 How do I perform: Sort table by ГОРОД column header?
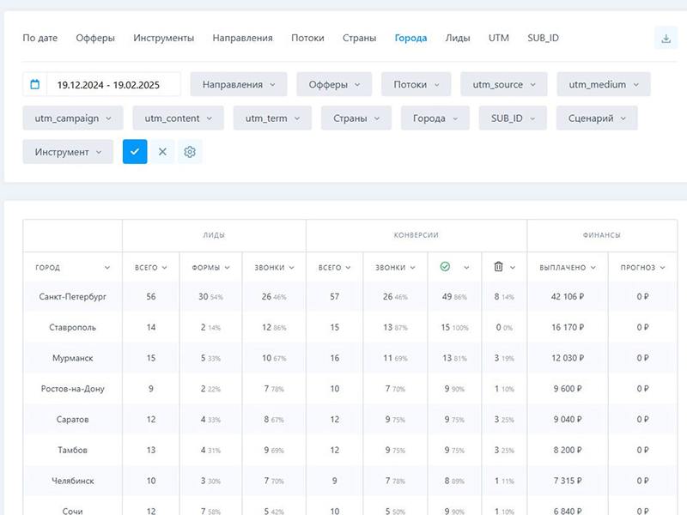tap(72, 267)
